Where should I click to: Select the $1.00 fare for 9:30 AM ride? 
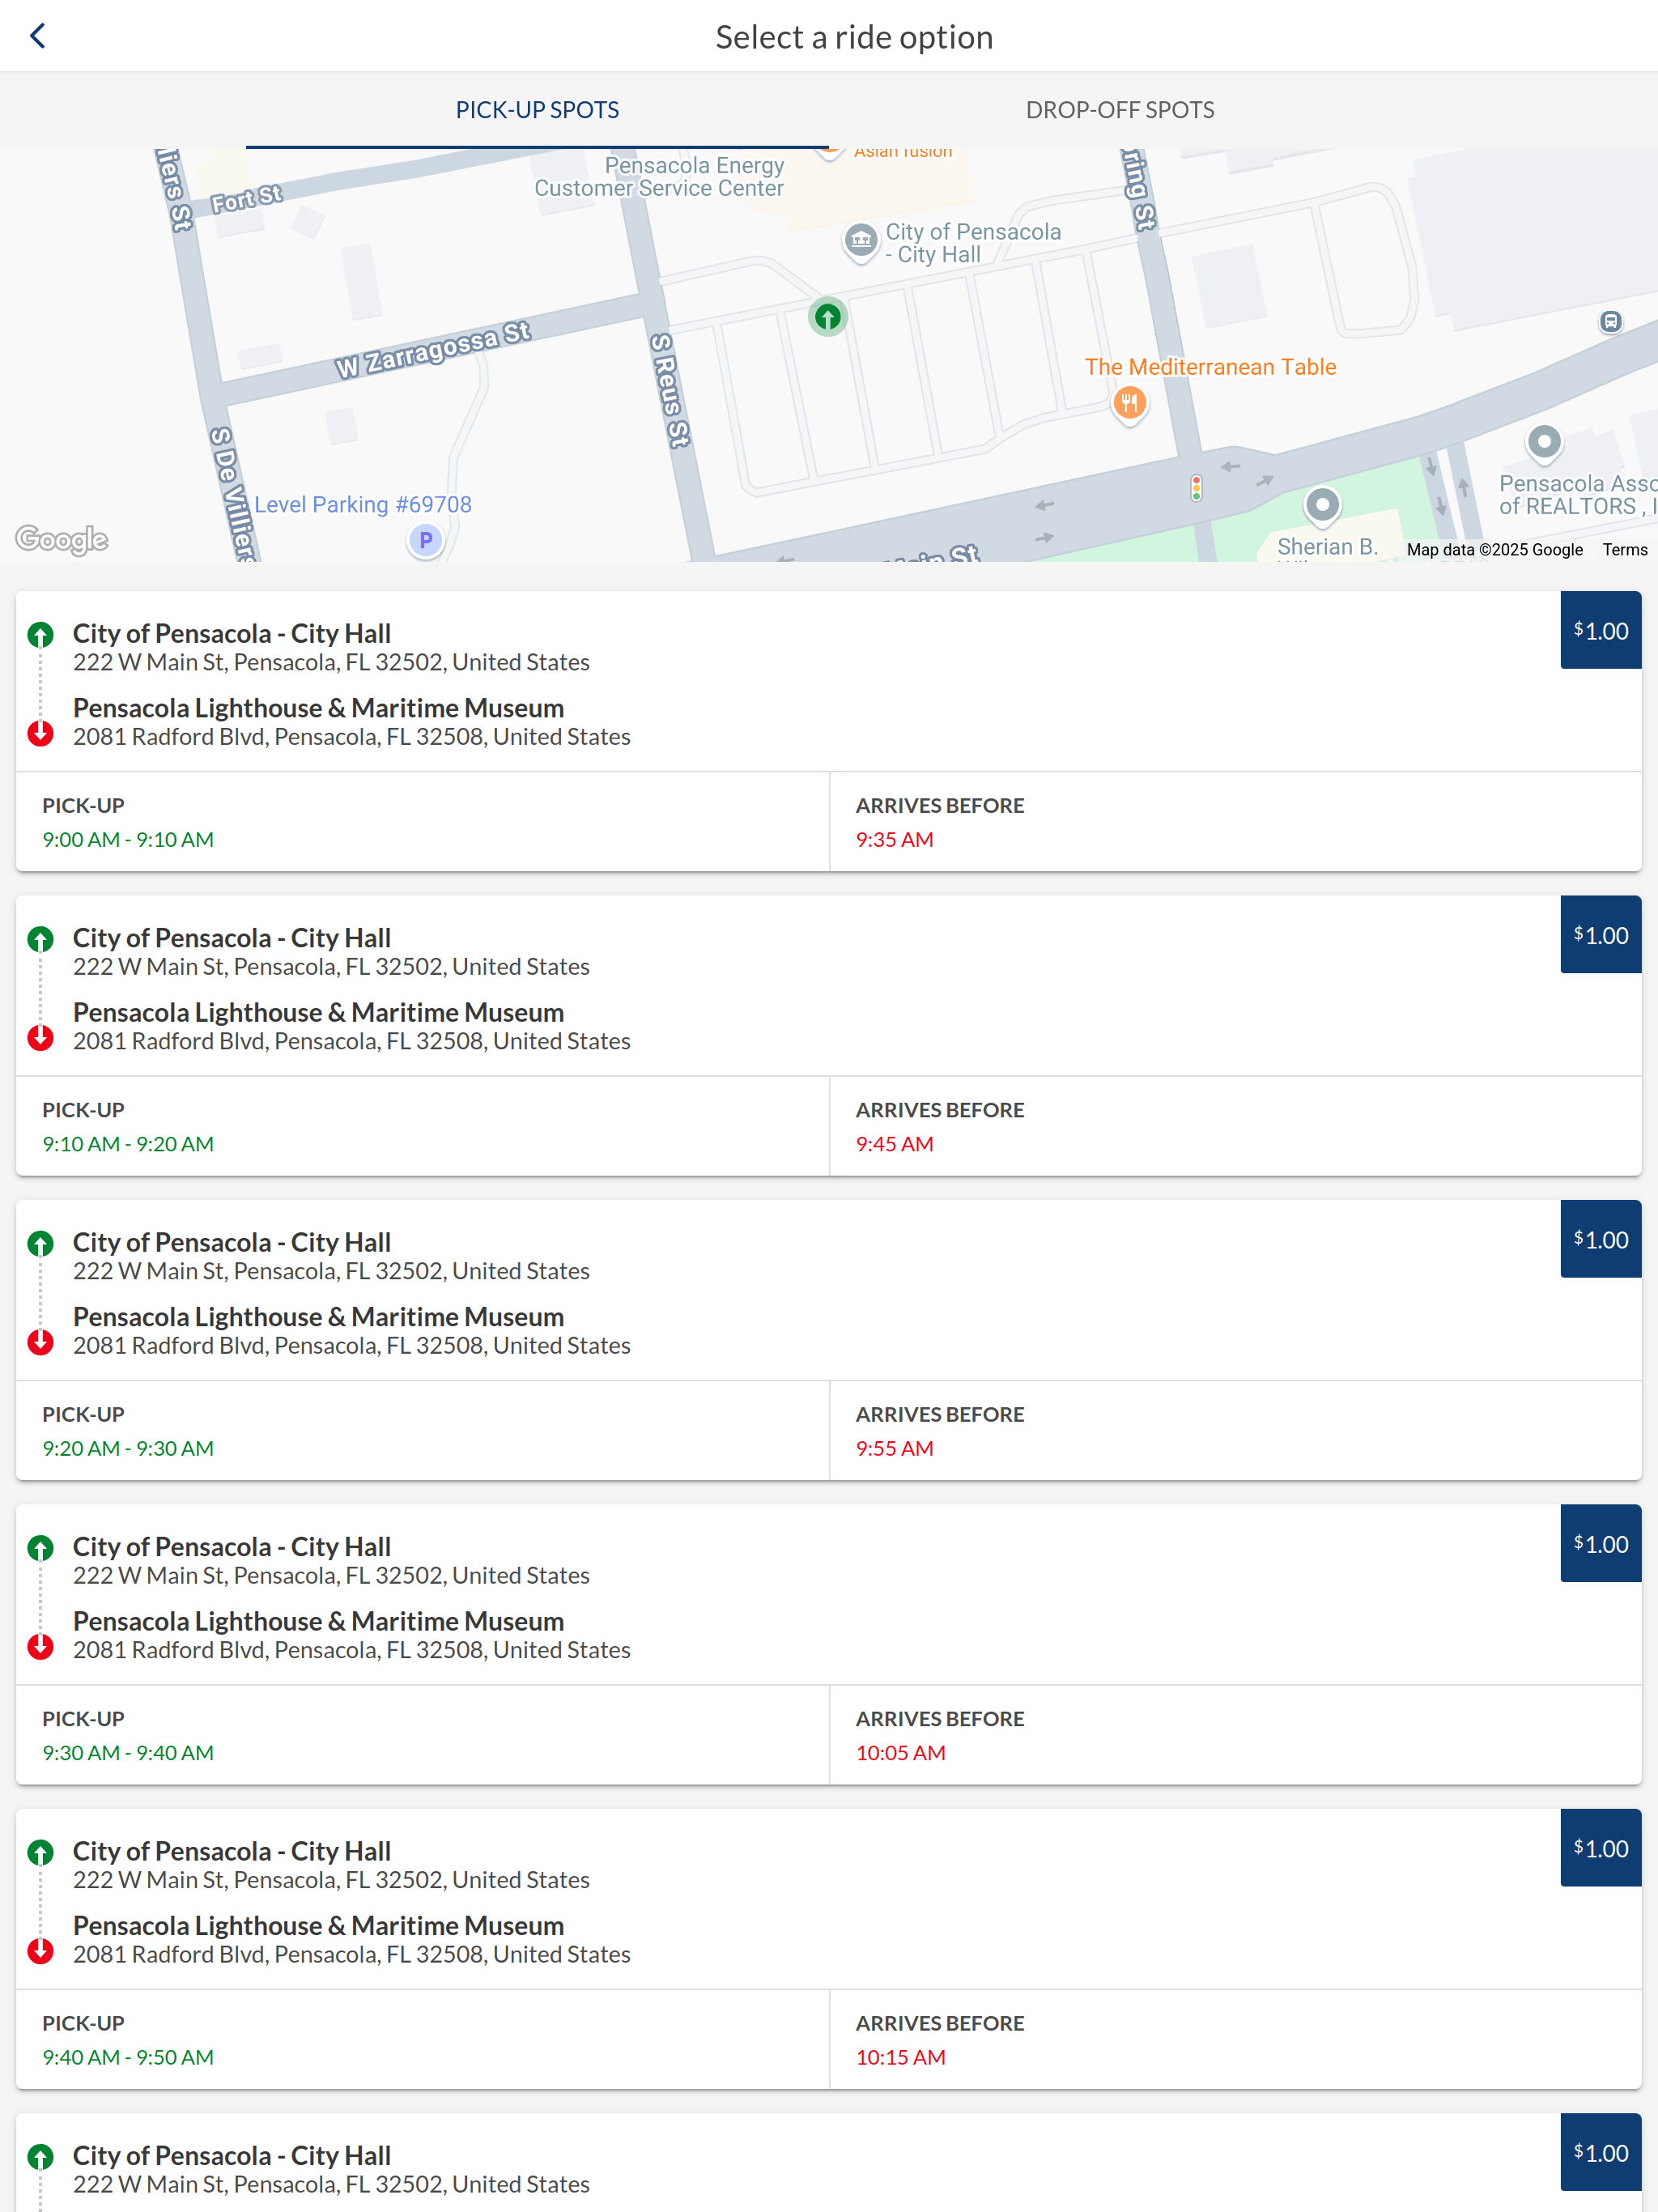1600,1544
